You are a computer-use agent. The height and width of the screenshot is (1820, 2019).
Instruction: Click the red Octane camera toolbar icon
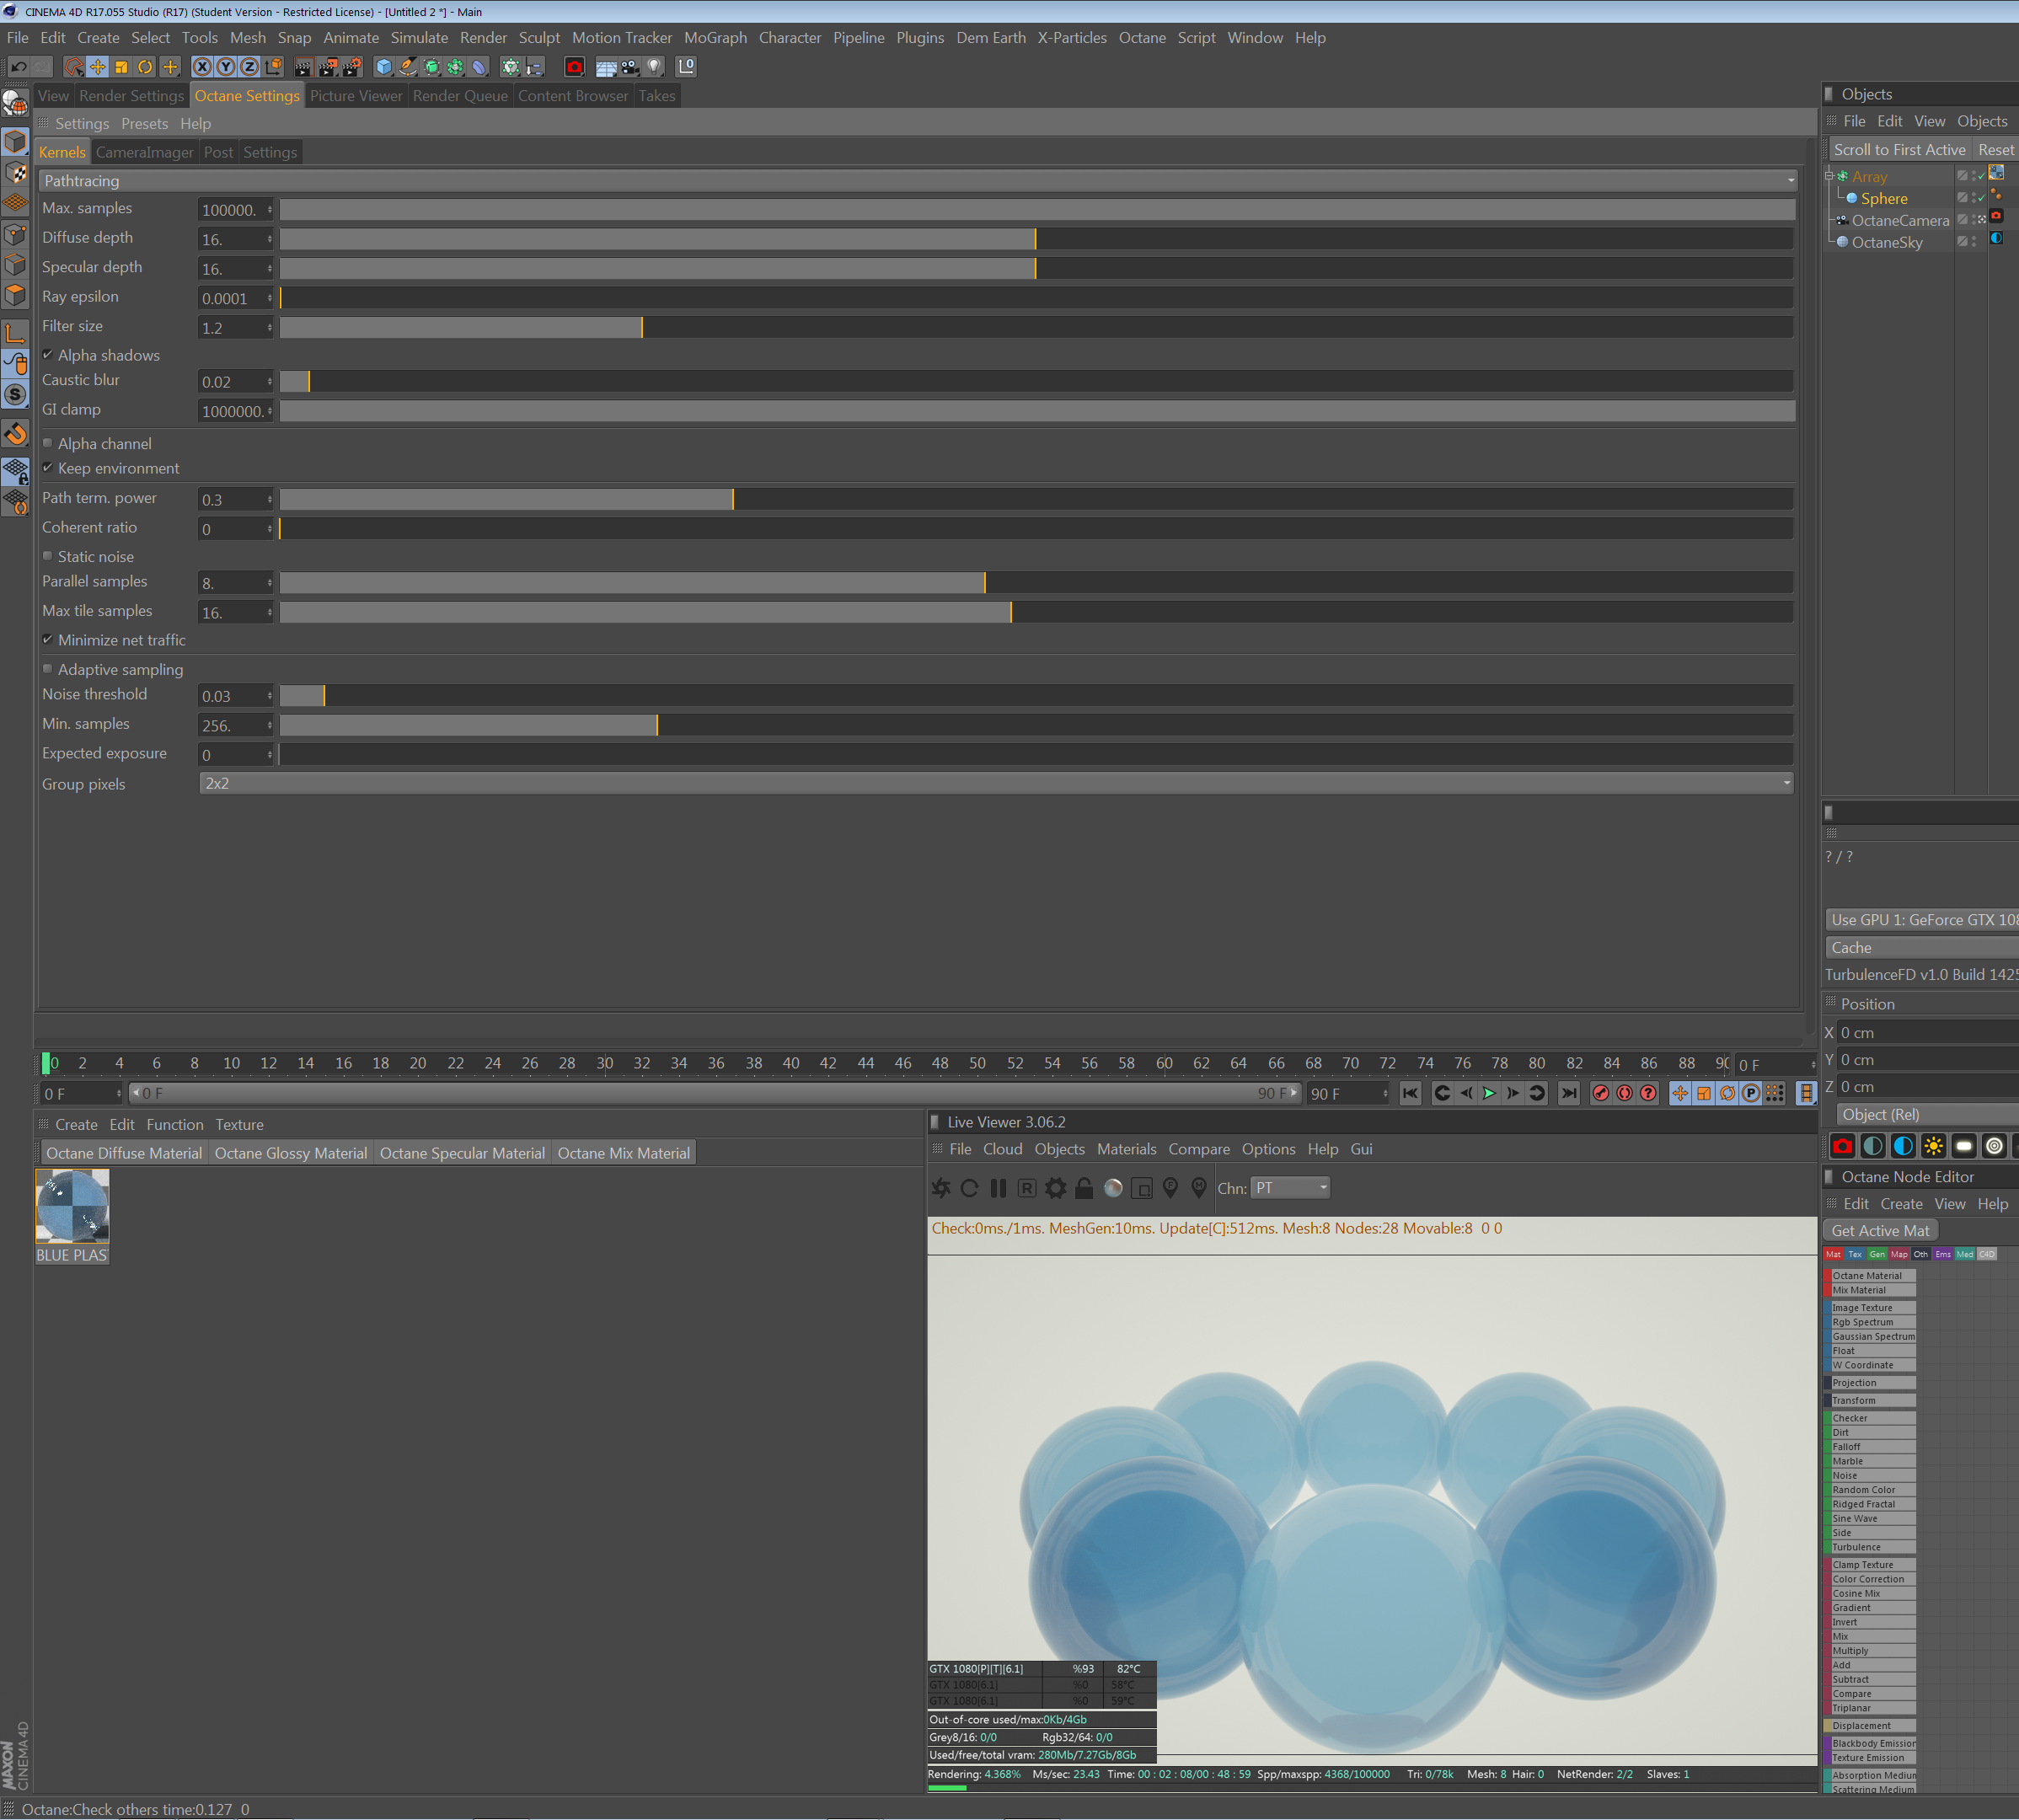point(574,67)
